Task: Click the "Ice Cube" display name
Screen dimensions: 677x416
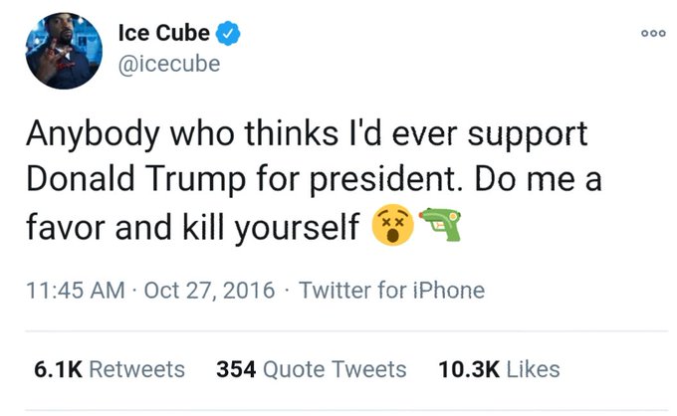Action: point(164,33)
